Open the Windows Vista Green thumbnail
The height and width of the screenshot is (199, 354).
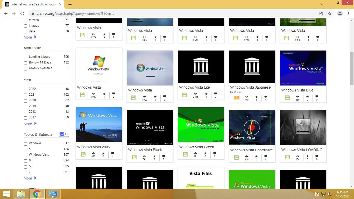point(201,125)
